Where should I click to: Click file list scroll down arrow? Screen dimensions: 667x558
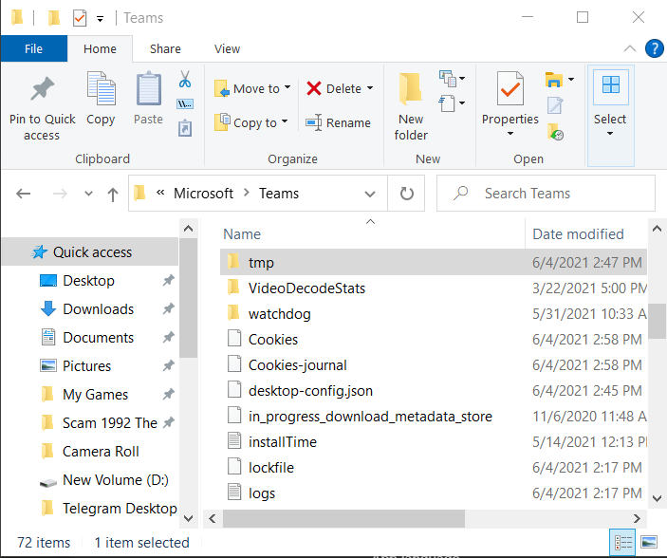[657, 498]
